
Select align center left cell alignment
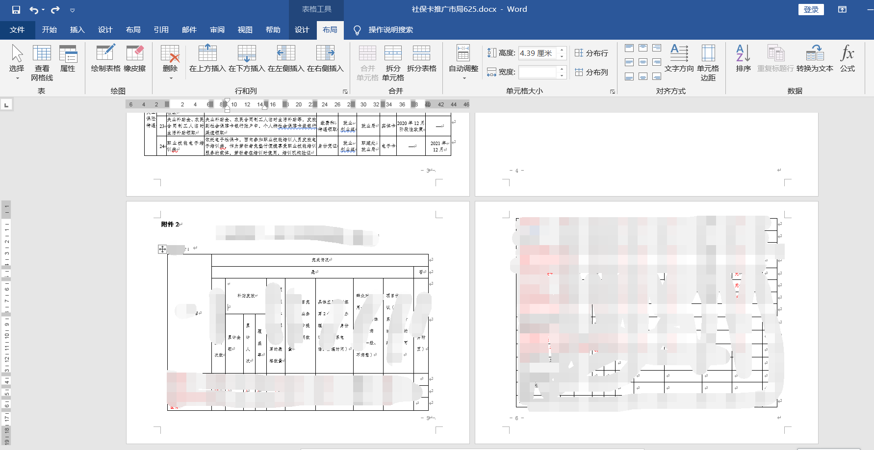point(629,62)
